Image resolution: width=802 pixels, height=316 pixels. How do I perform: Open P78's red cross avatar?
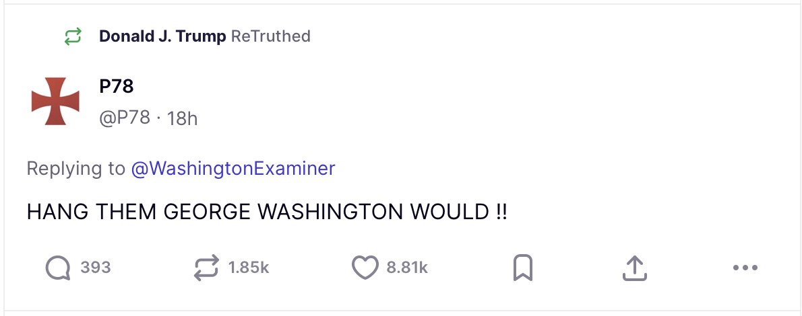tap(55, 101)
